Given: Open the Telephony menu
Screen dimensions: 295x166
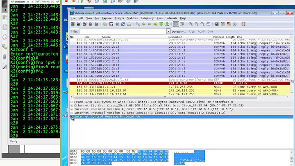Looking at the screenshot, I should coord(147,18).
